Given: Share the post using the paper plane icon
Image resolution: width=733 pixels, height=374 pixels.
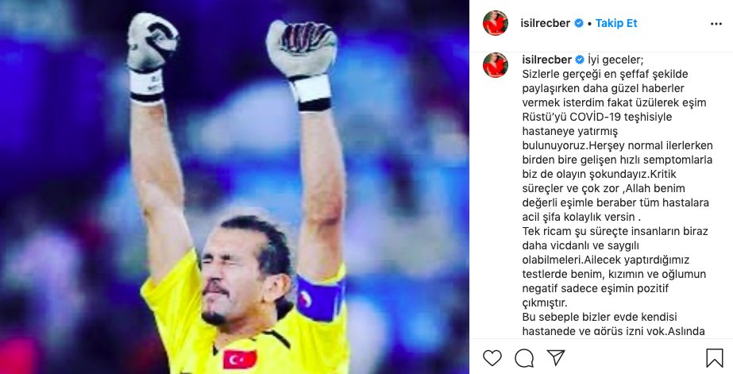Looking at the screenshot, I should [x=556, y=357].
